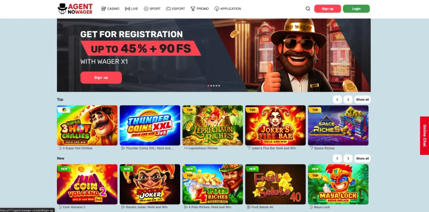The image size is (429, 212).
Task: Open the Live games section
Action: point(131,9)
